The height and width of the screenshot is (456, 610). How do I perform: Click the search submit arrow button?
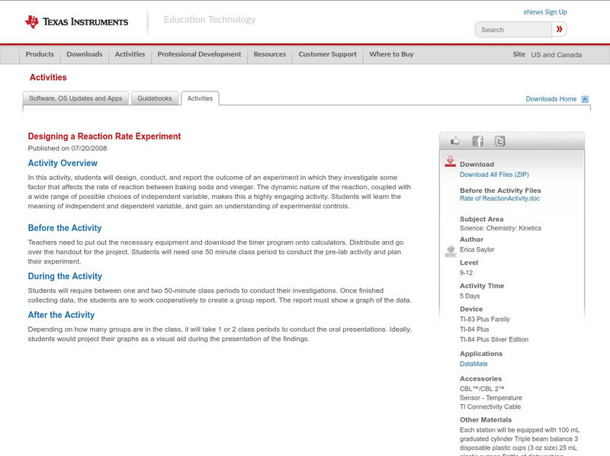[x=559, y=29]
